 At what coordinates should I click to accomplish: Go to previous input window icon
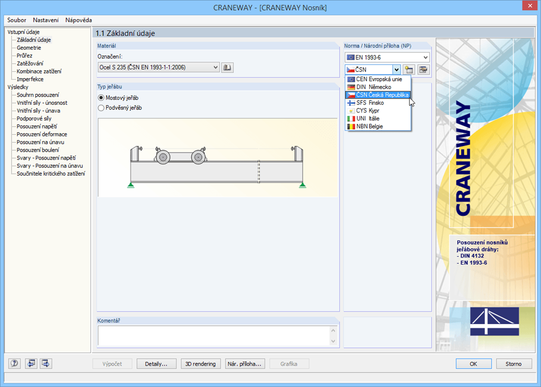(x=31, y=364)
